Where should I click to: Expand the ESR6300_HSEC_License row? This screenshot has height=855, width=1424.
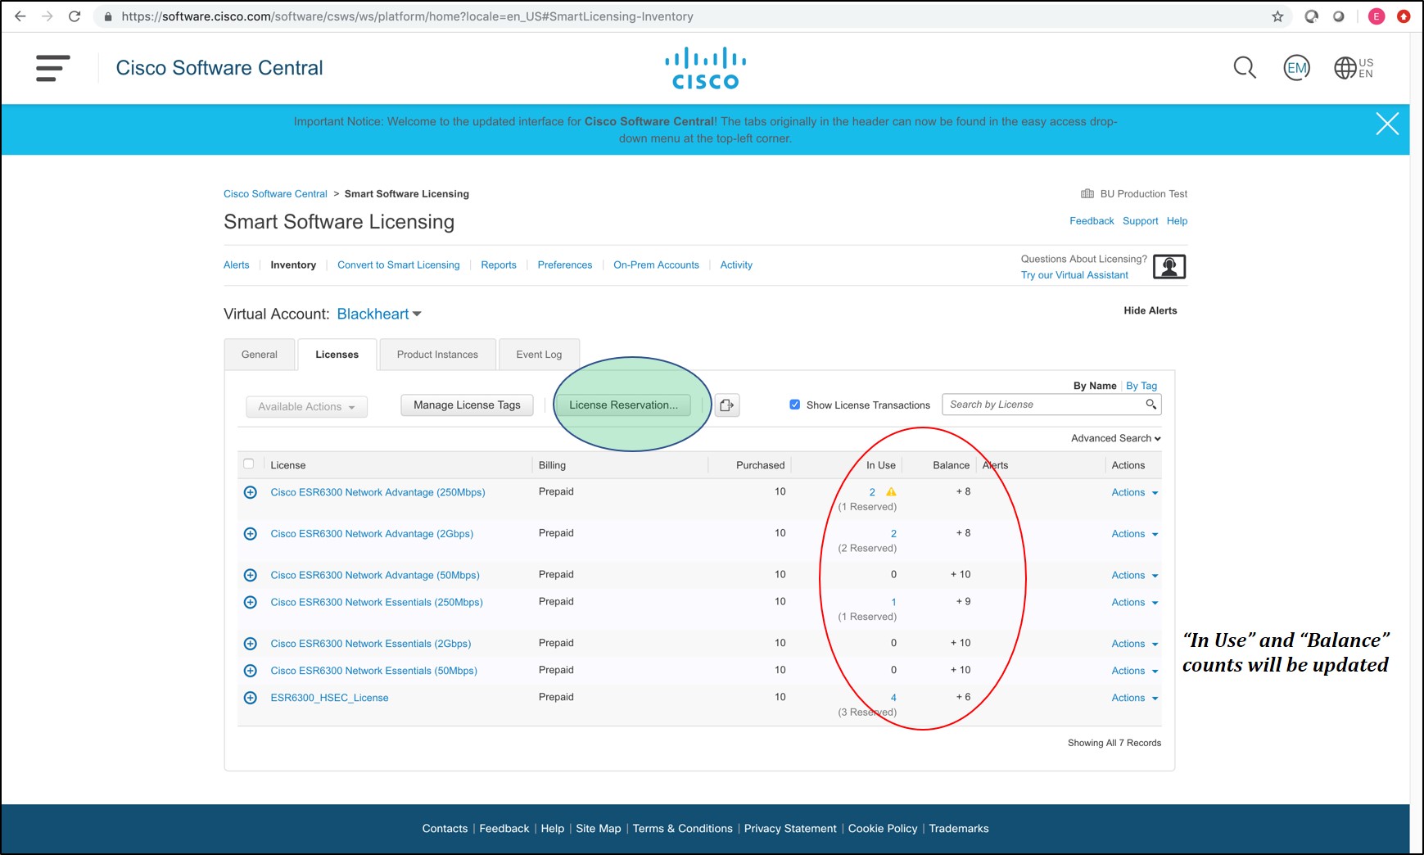click(x=251, y=698)
